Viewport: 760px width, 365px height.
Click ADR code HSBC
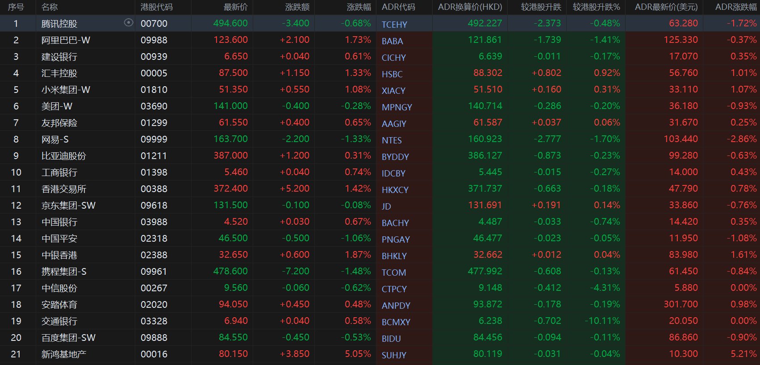(392, 74)
